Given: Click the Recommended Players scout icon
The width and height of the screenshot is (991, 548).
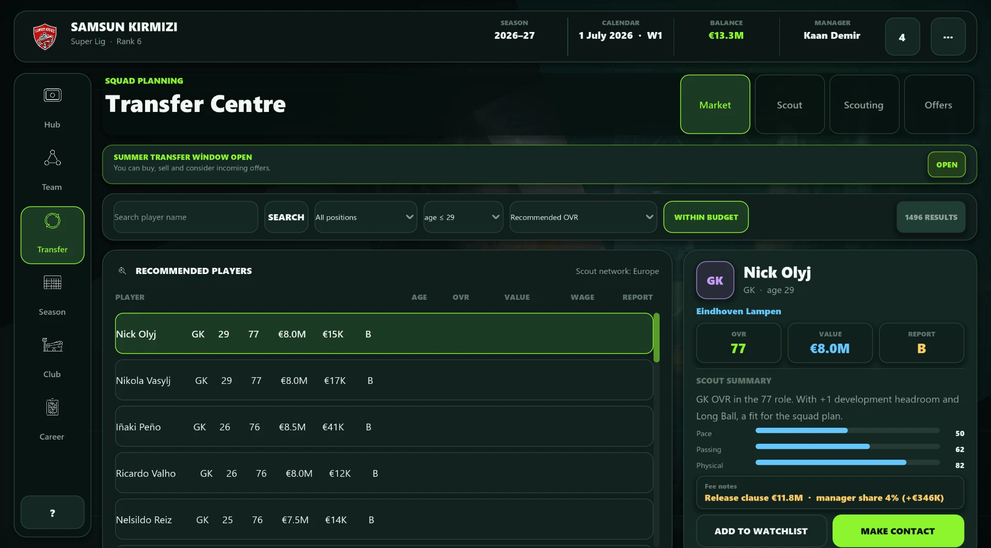Looking at the screenshot, I should click(122, 271).
